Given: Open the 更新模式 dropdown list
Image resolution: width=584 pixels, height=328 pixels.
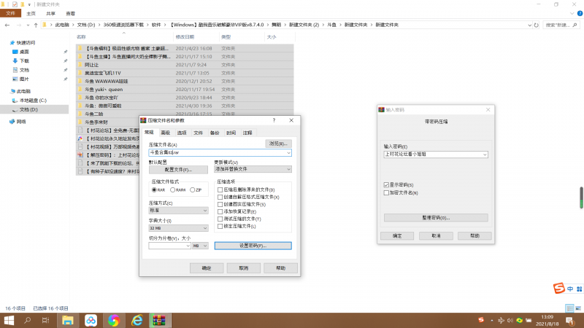Looking at the screenshot, I should click(253, 168).
